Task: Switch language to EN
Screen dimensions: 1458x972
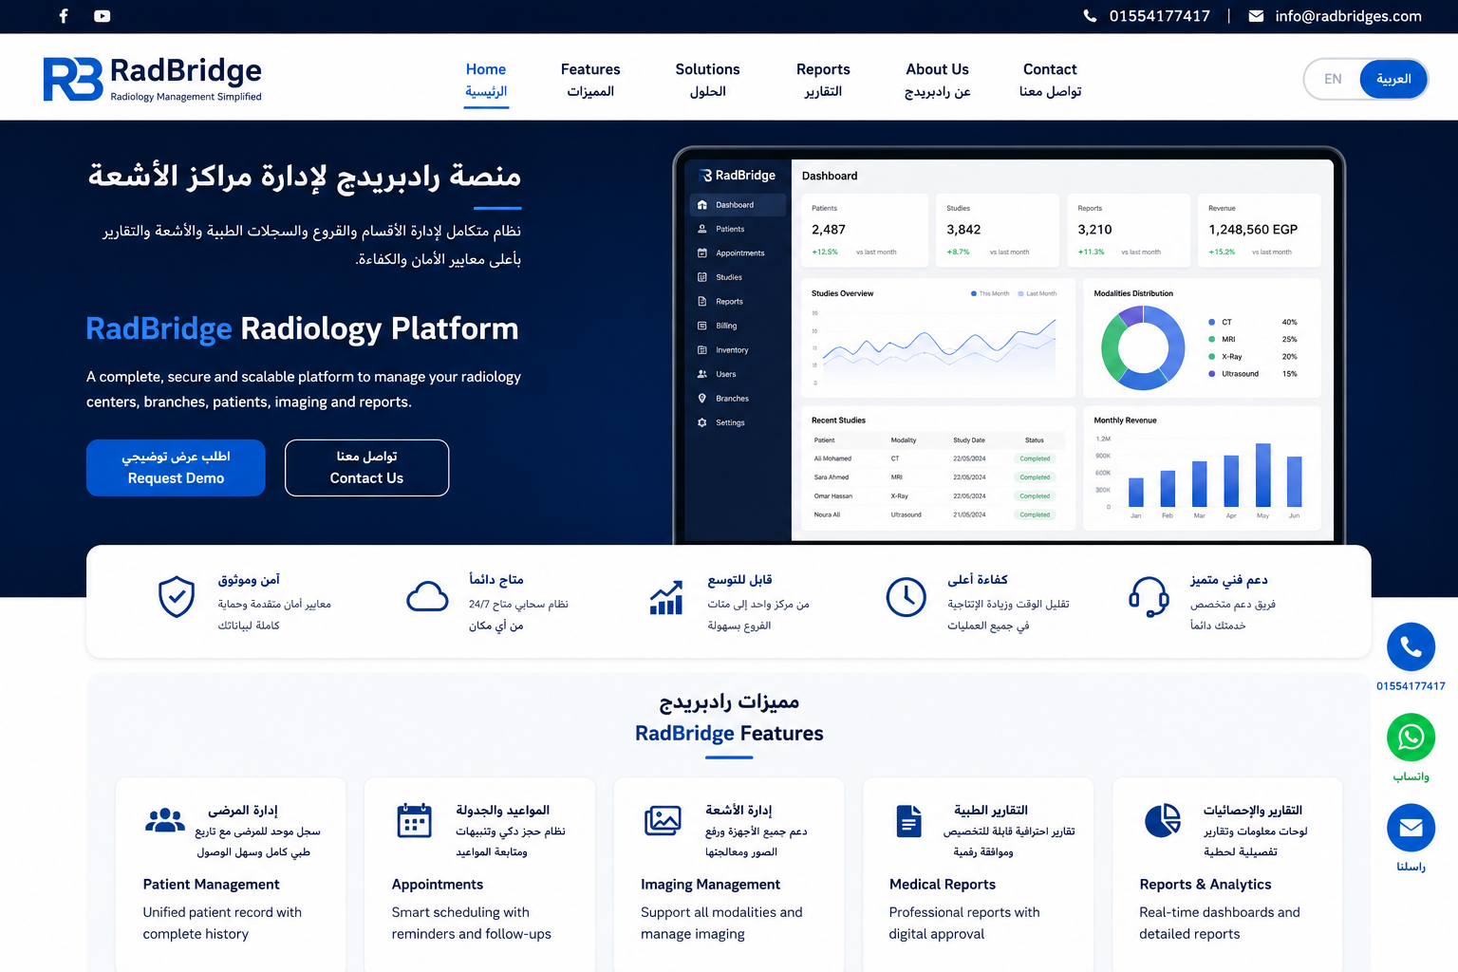Action: (x=1333, y=79)
